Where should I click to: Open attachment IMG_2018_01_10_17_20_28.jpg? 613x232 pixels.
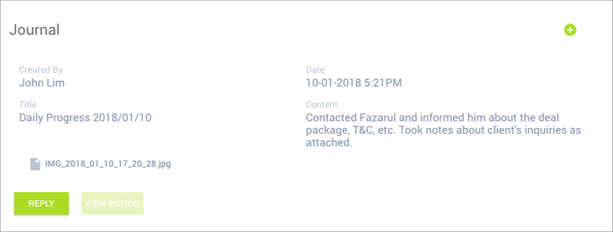point(108,164)
